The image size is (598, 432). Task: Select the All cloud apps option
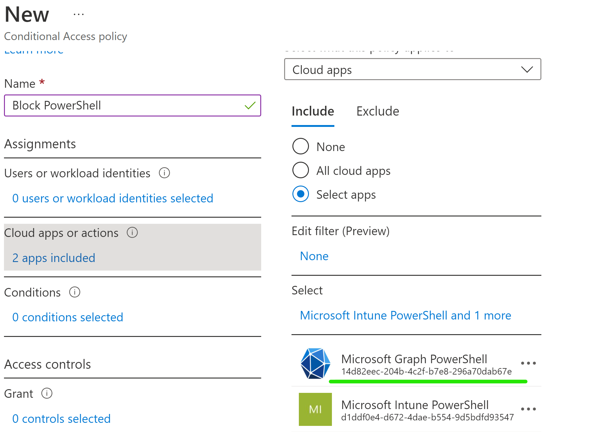[301, 170]
